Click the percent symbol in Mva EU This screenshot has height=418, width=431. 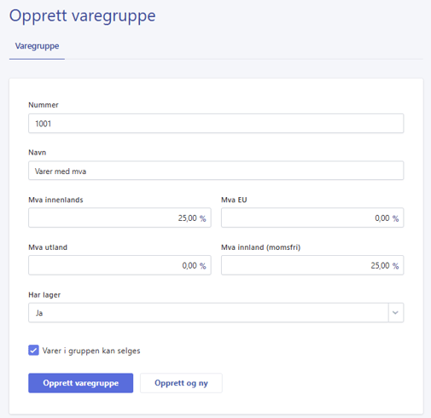click(395, 218)
